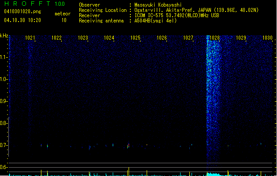This screenshot has width=277, height=176.
Task: Click time axis label 1024
Action: 109,38
